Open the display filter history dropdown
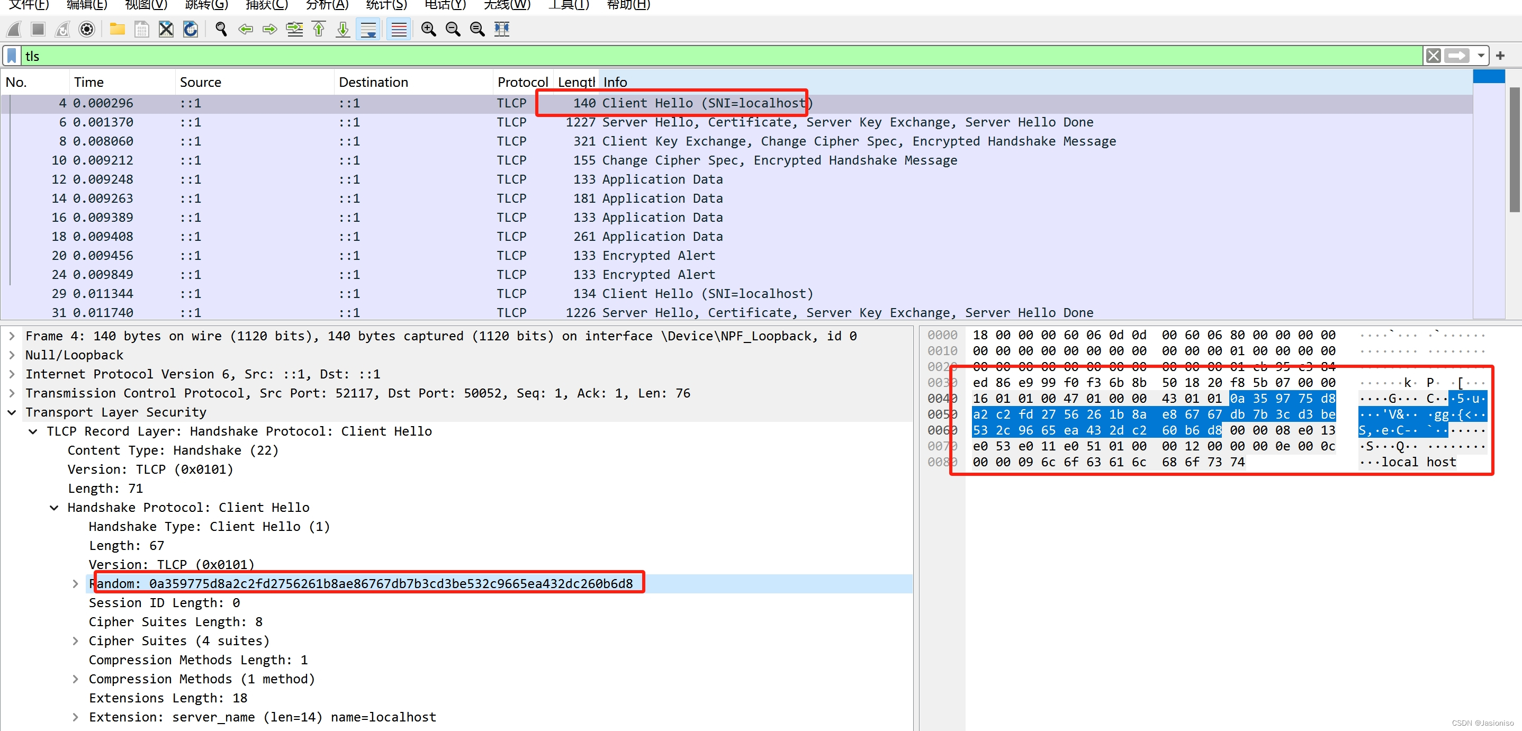The width and height of the screenshot is (1522, 731). click(1481, 56)
